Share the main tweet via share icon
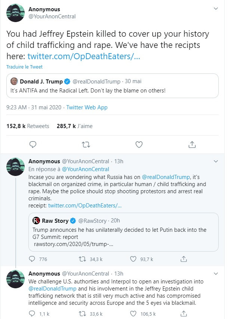The image size is (231, 319). [x=191, y=144]
